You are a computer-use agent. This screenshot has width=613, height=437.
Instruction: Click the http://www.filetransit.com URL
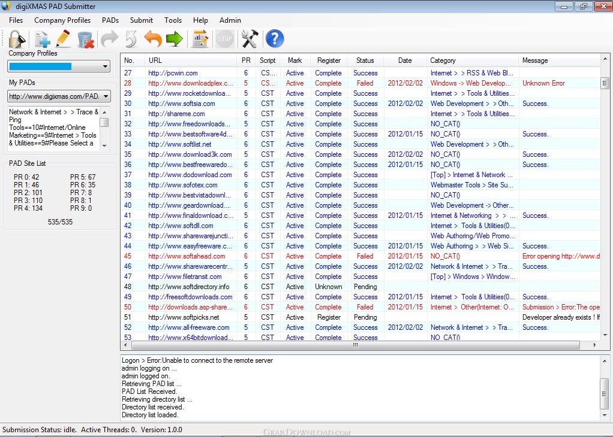(185, 277)
